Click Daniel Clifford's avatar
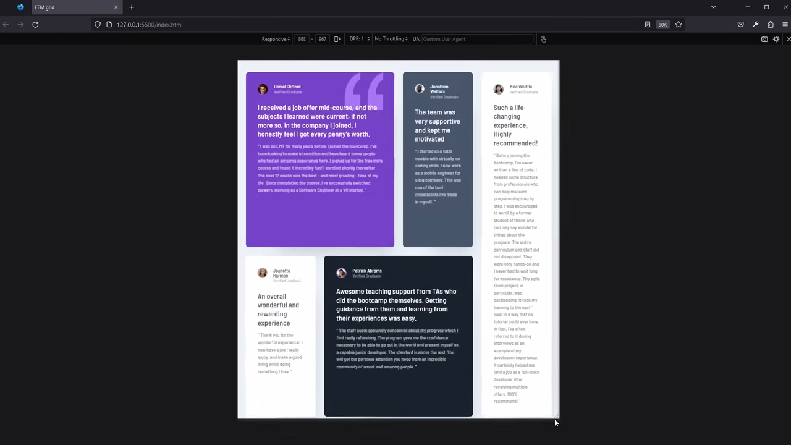Screen dimensions: 791x445 coord(263,89)
